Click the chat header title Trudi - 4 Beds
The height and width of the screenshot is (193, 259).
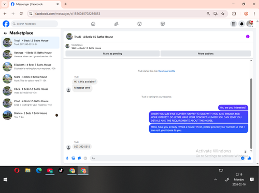93,37
